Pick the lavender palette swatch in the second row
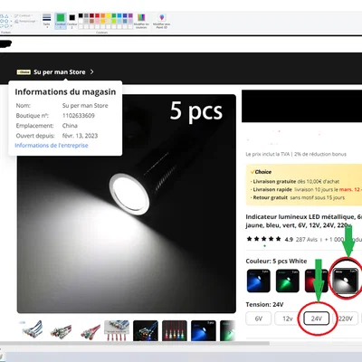This screenshot has height=362, width=362. tap(130, 21)
